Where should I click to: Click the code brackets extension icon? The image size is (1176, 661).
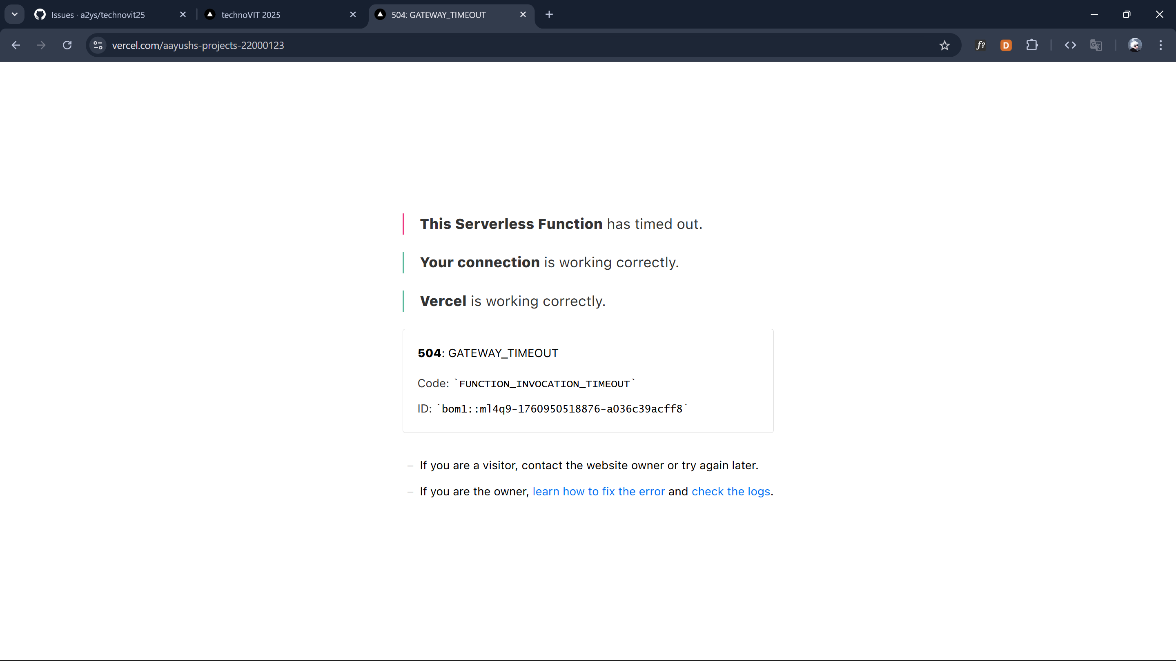[1070, 45]
